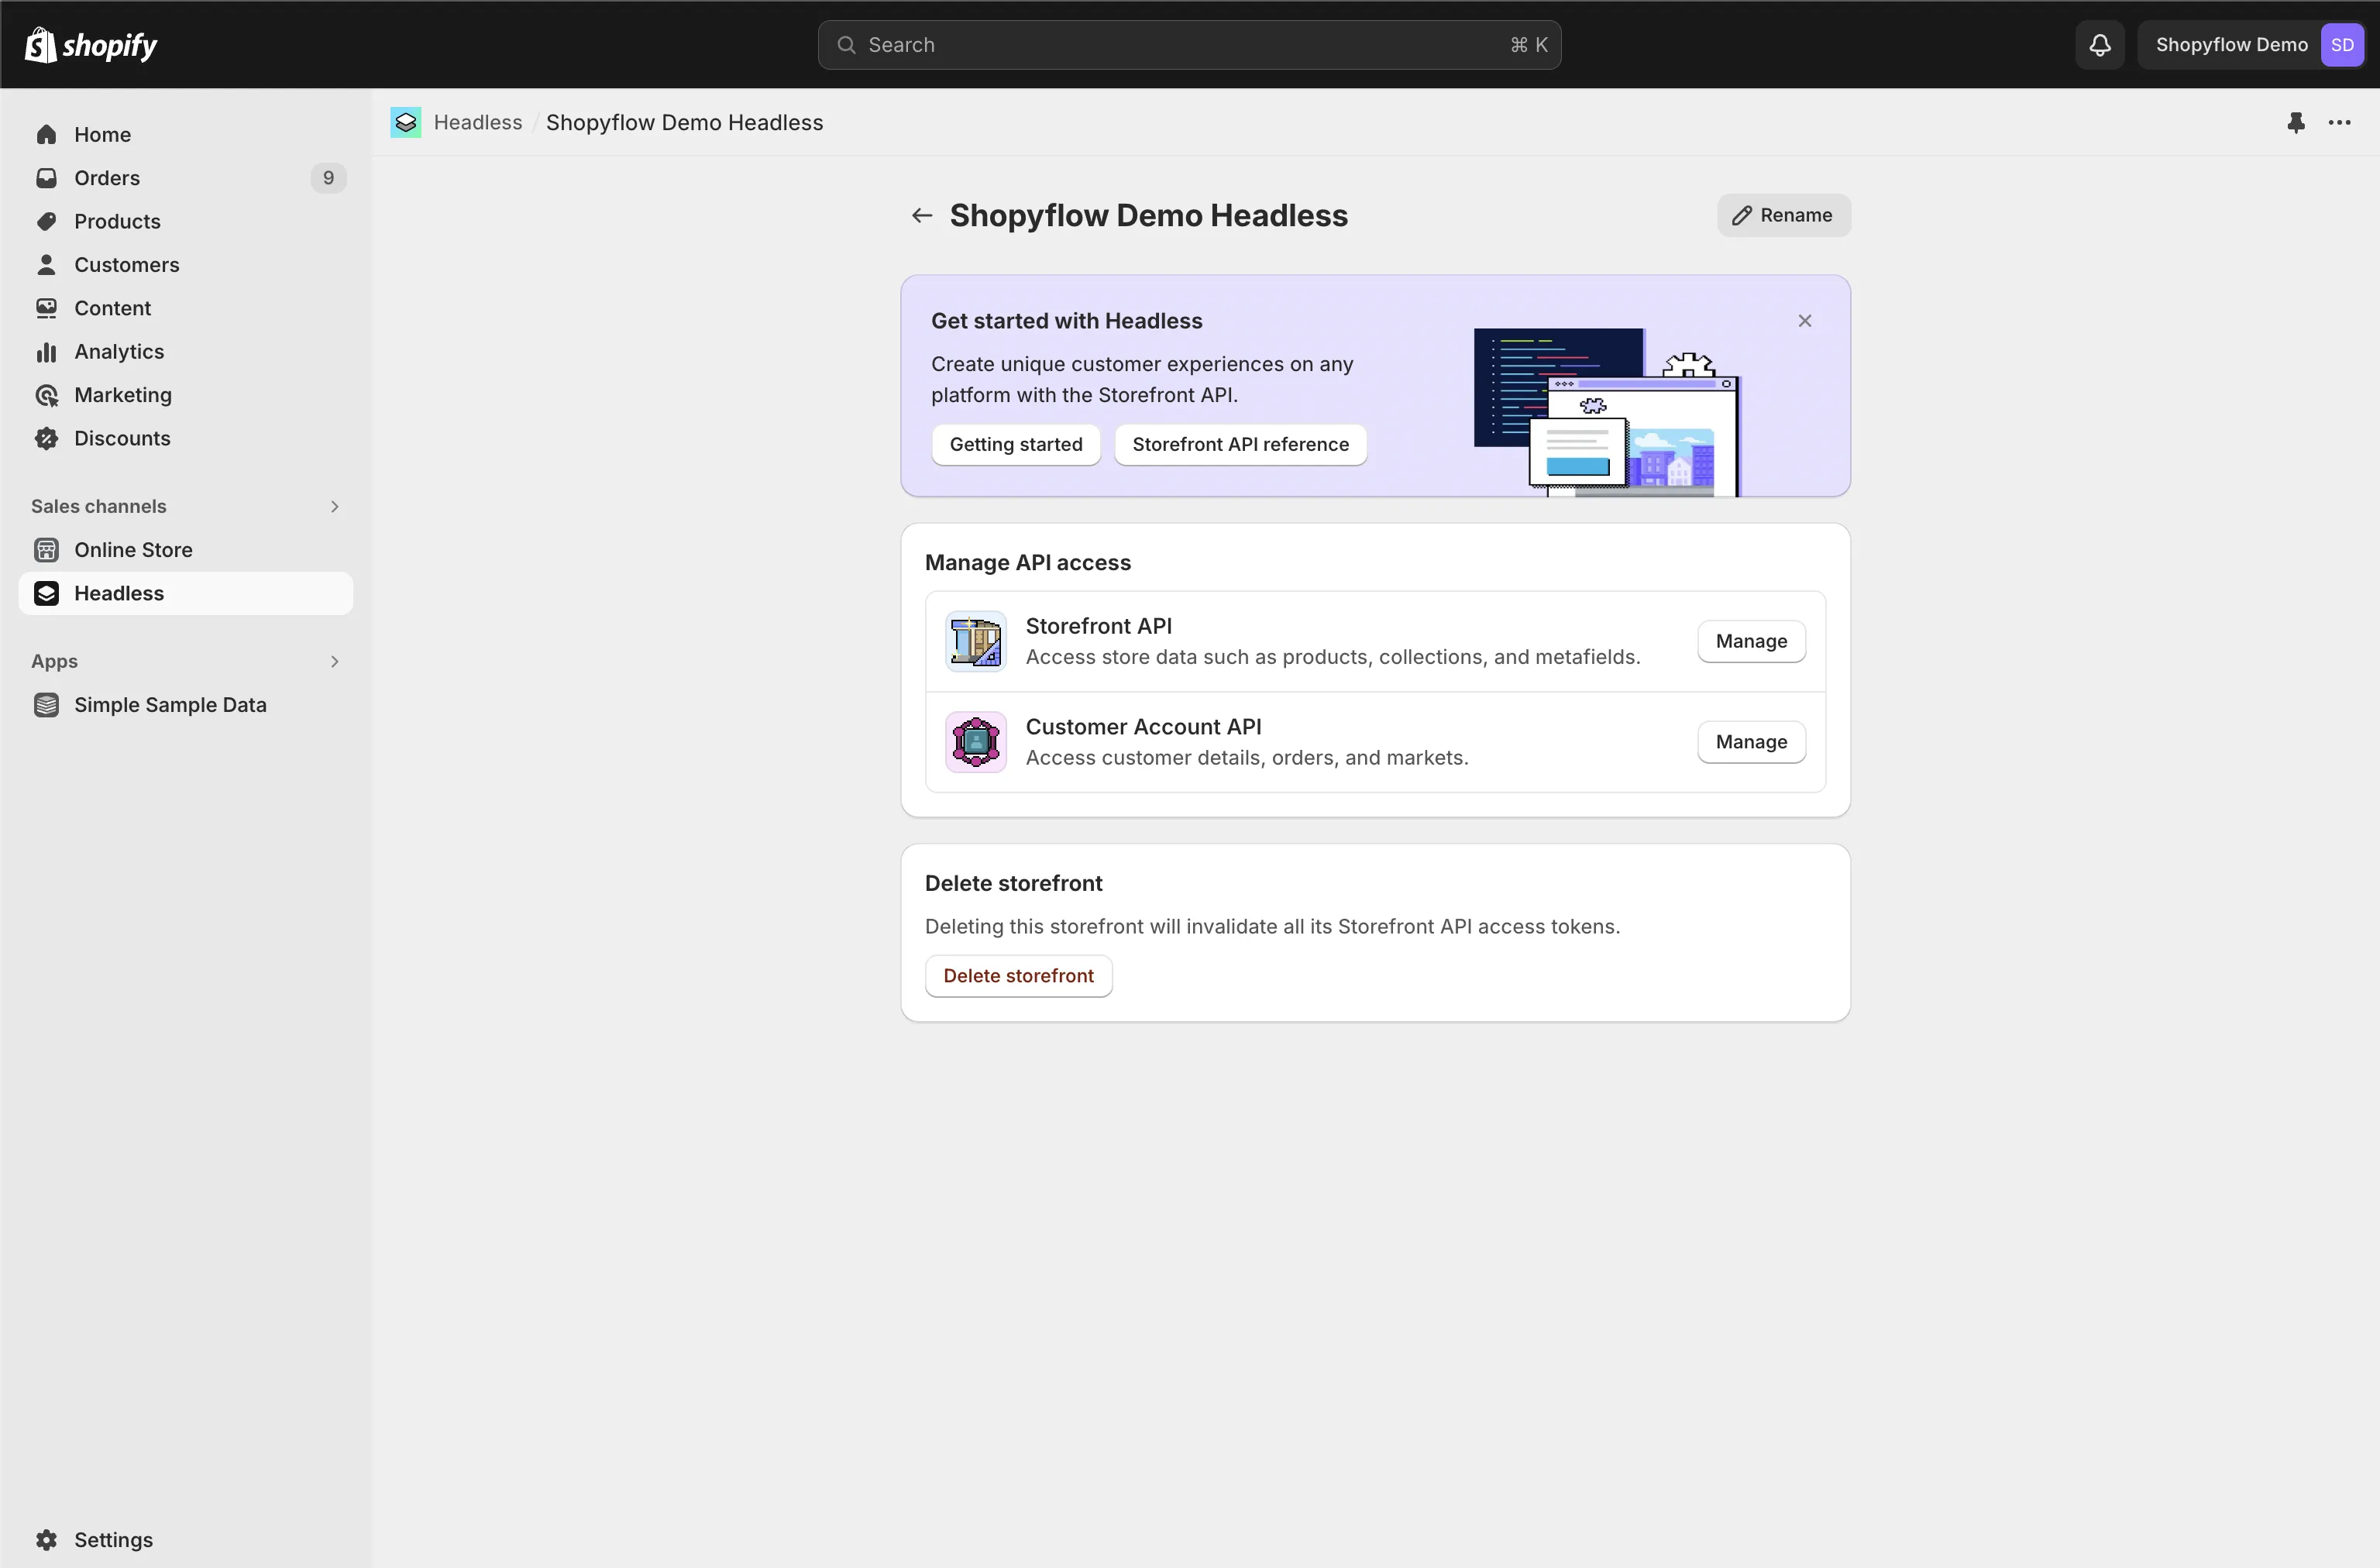Image resolution: width=2380 pixels, height=1568 pixels.
Task: Click the magnifier icon in the search bar
Action: coord(846,45)
